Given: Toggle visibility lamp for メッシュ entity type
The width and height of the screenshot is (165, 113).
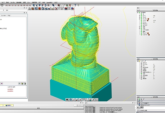Looking at the screenshot, I should point(142,22).
